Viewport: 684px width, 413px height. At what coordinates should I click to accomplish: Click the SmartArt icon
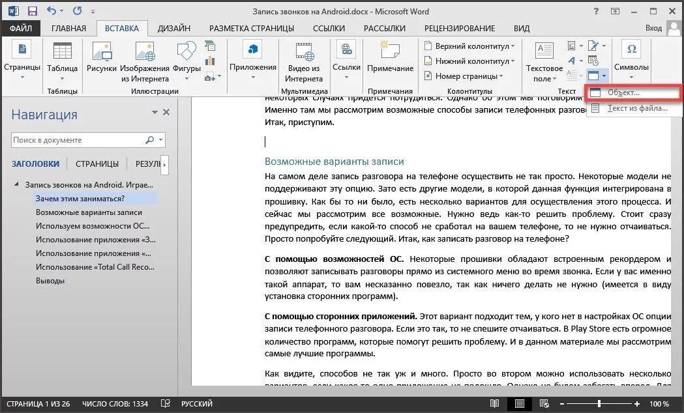click(x=210, y=46)
